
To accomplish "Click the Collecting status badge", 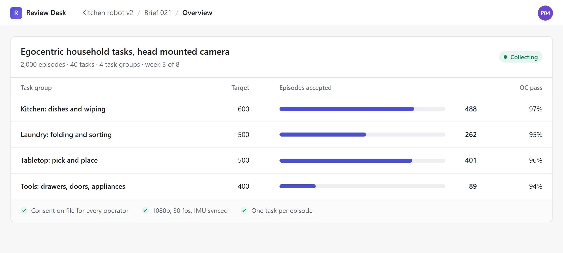I will point(521,57).
